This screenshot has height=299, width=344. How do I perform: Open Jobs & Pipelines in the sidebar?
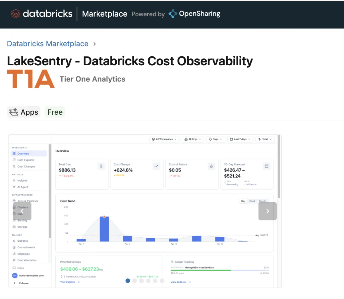pos(28,201)
